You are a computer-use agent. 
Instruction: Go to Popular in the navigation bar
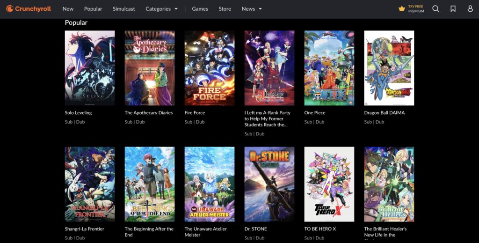93,9
